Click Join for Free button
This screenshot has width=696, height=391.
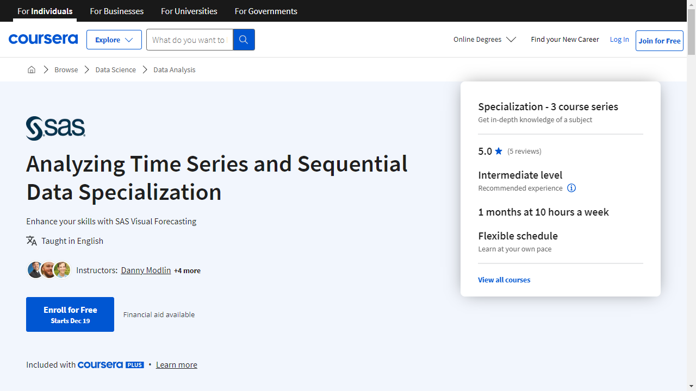tap(660, 41)
